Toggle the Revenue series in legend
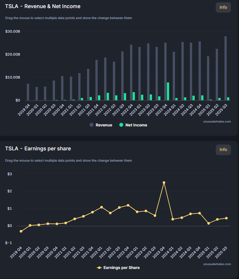 [x=104, y=125]
